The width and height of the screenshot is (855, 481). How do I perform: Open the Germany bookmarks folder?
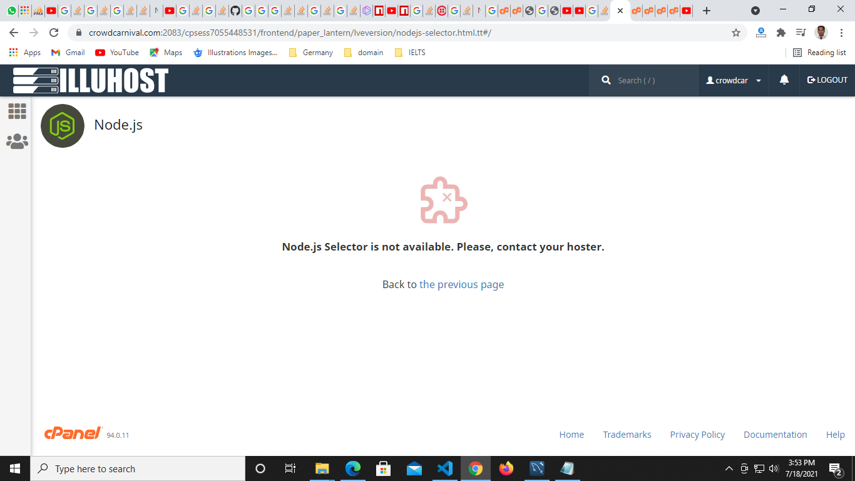click(x=311, y=53)
